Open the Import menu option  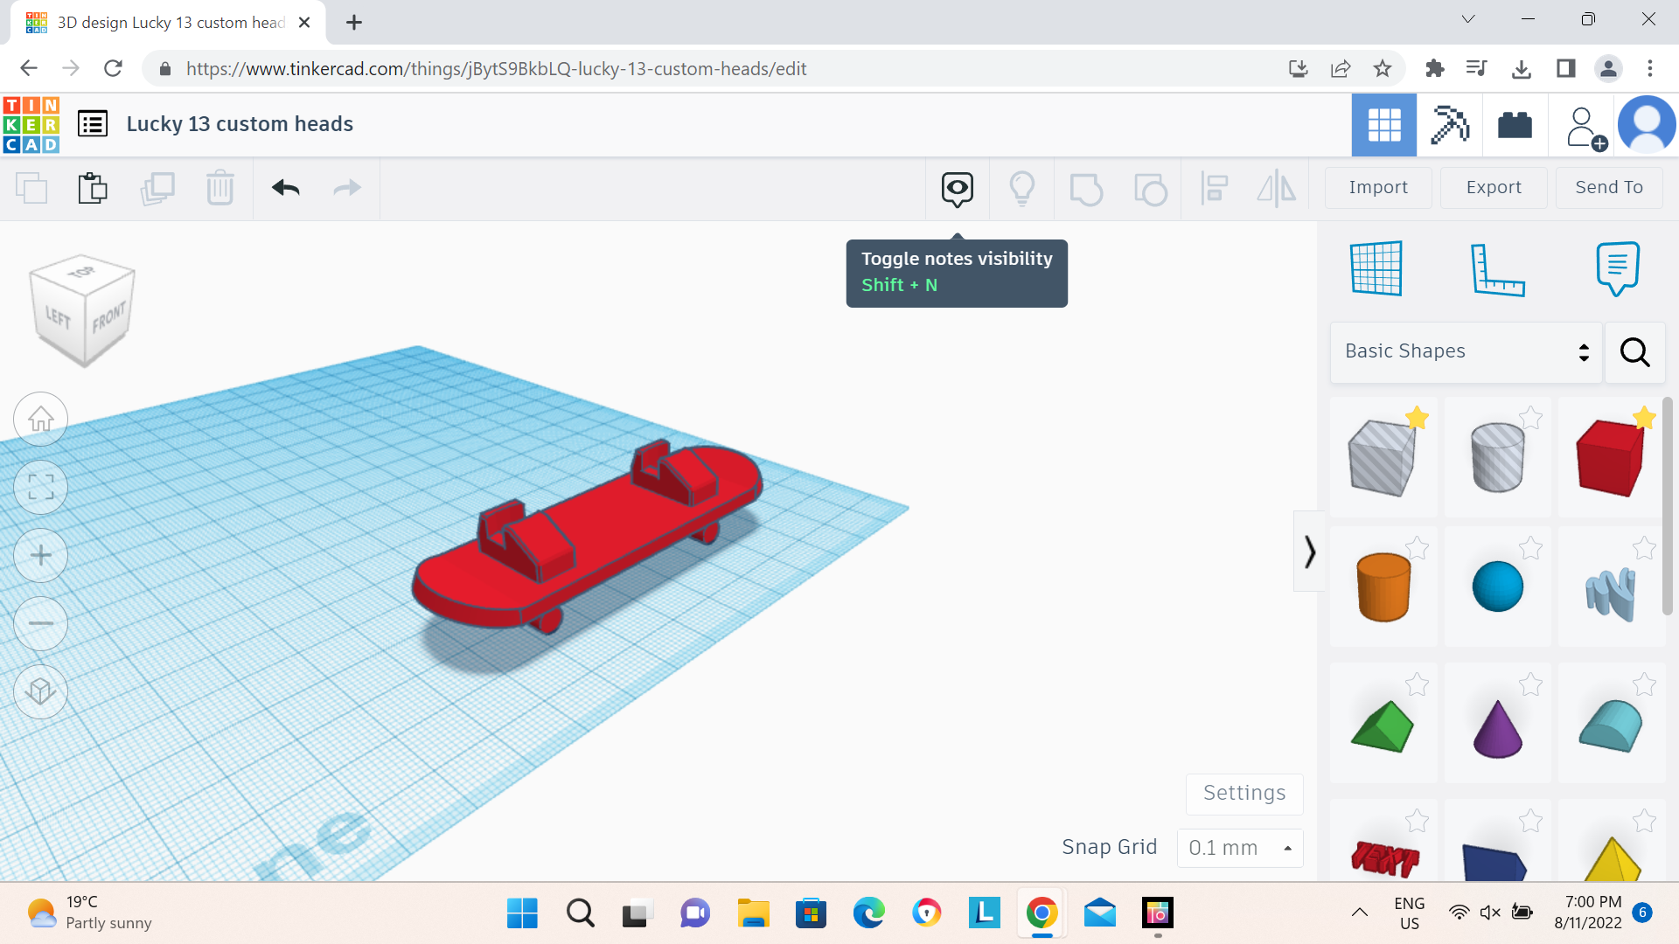(1378, 187)
